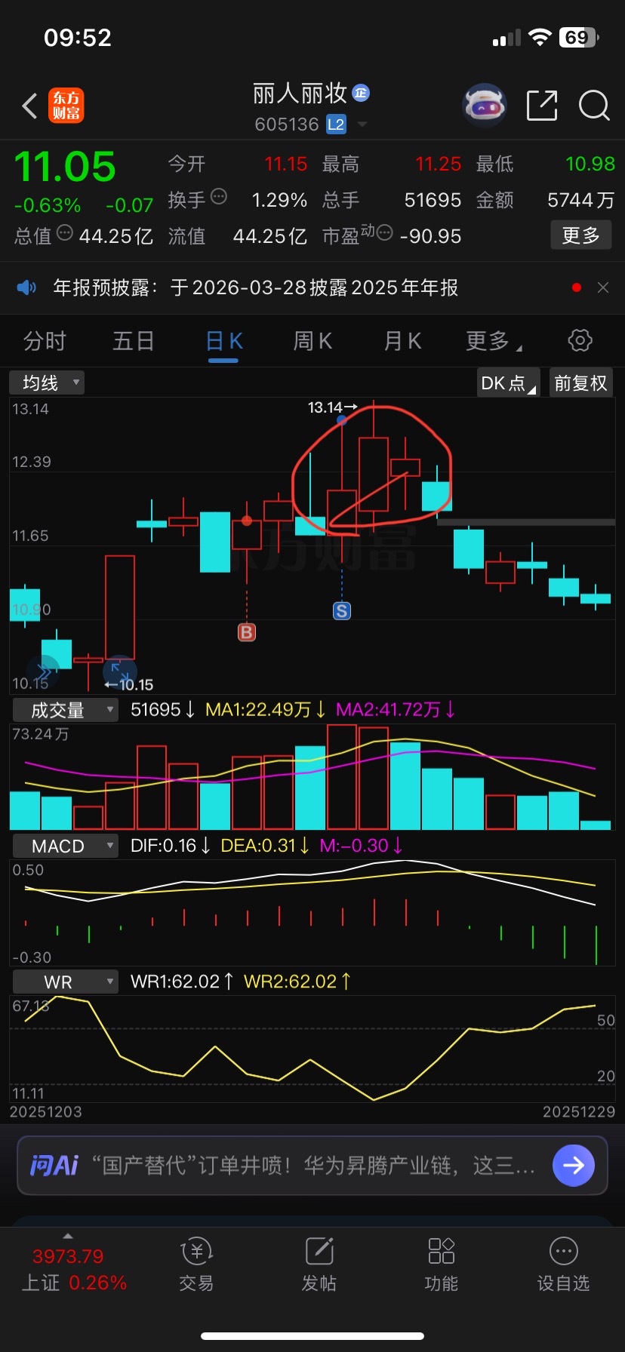
Task: Switch to 周K tab
Action: coord(312,341)
